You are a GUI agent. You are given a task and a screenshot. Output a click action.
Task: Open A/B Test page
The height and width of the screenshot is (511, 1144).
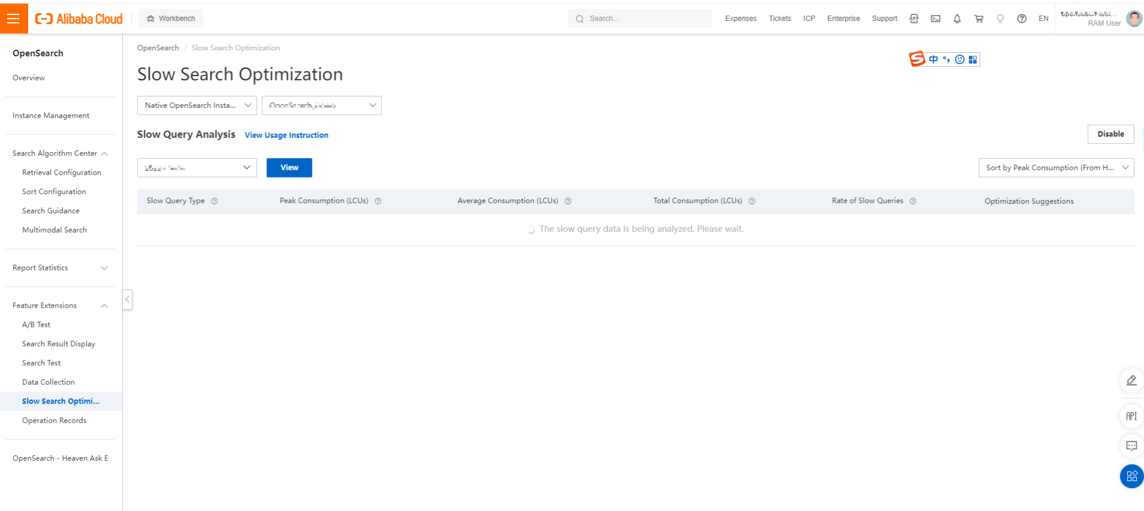(37, 325)
